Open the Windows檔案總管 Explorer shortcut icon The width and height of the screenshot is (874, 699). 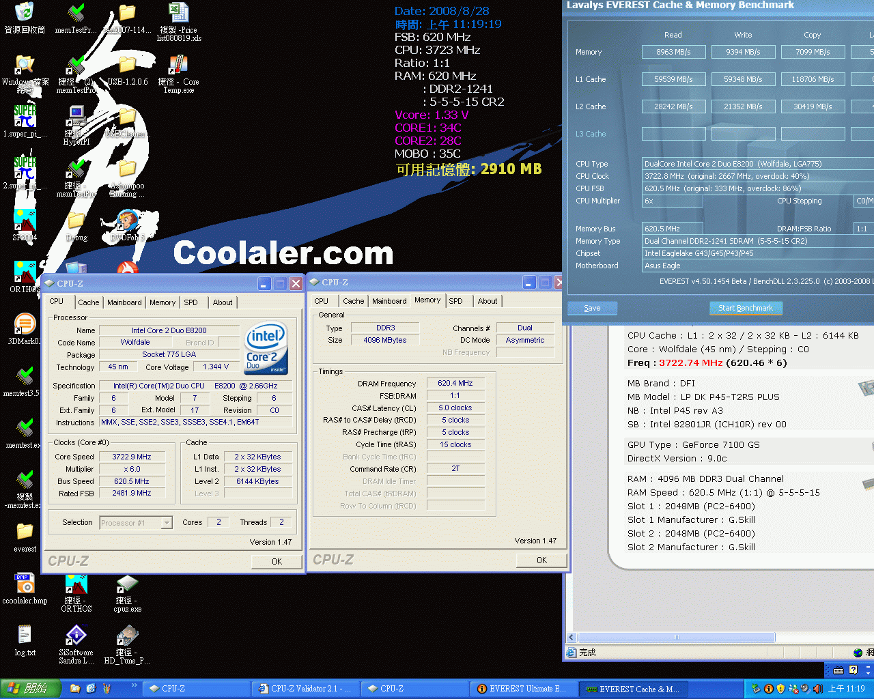(x=25, y=65)
